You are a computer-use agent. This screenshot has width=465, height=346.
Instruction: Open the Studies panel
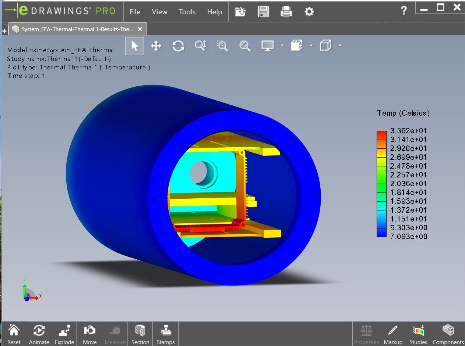418,334
